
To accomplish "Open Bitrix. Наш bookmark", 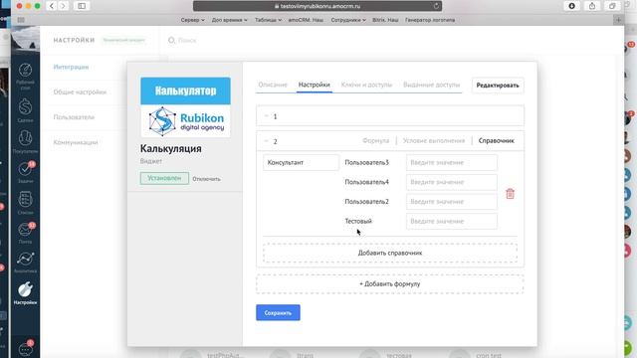I will [385, 20].
